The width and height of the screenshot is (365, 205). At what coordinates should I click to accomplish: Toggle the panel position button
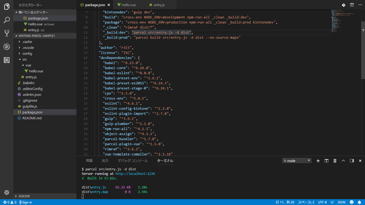352,161
